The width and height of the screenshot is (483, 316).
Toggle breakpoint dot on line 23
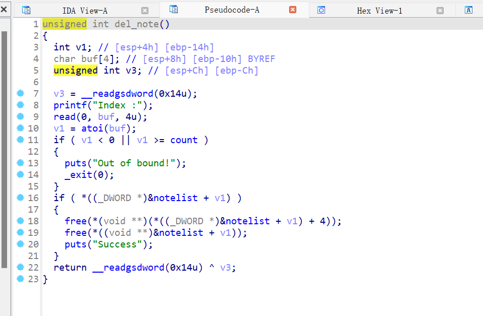pos(20,279)
